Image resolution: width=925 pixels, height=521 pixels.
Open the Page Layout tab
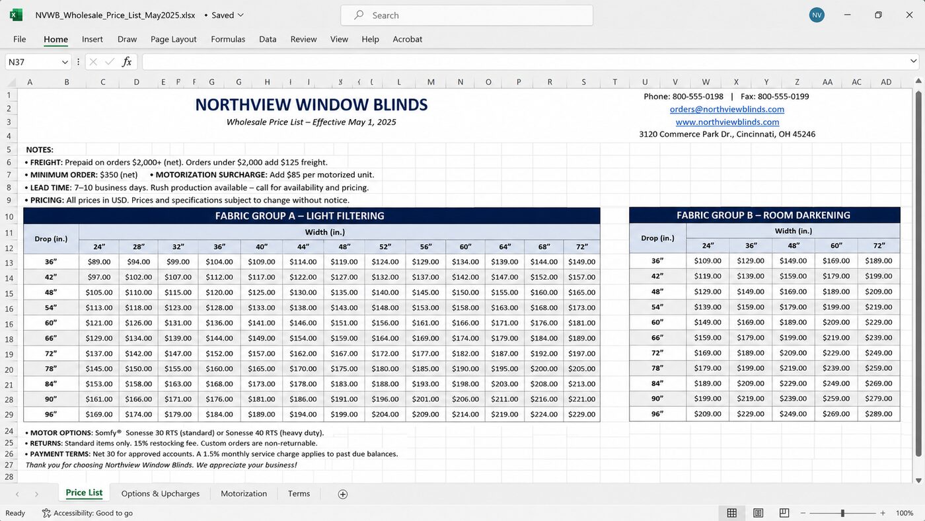point(174,39)
